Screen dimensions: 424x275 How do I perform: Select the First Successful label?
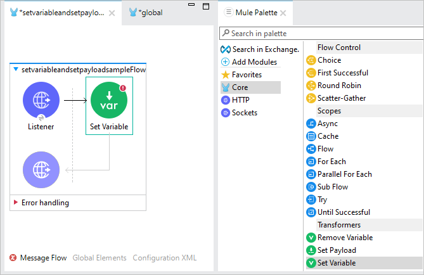click(x=343, y=73)
